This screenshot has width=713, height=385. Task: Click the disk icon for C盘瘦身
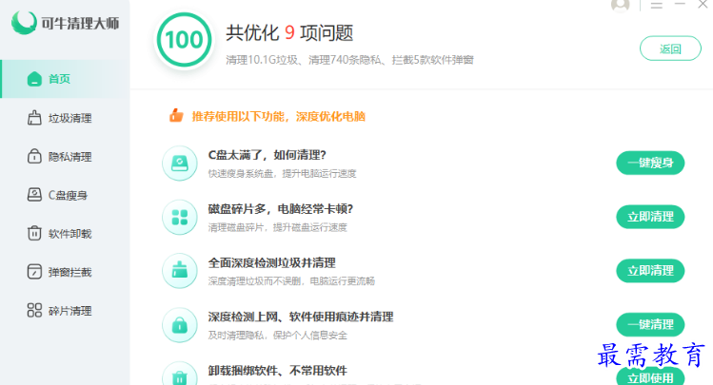[x=34, y=195]
